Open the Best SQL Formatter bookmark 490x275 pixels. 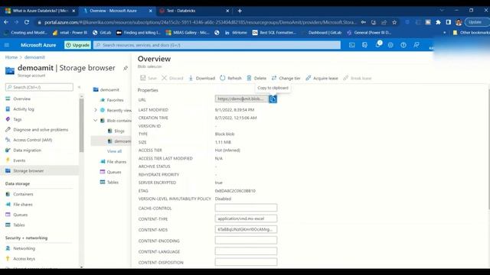(x=274, y=32)
